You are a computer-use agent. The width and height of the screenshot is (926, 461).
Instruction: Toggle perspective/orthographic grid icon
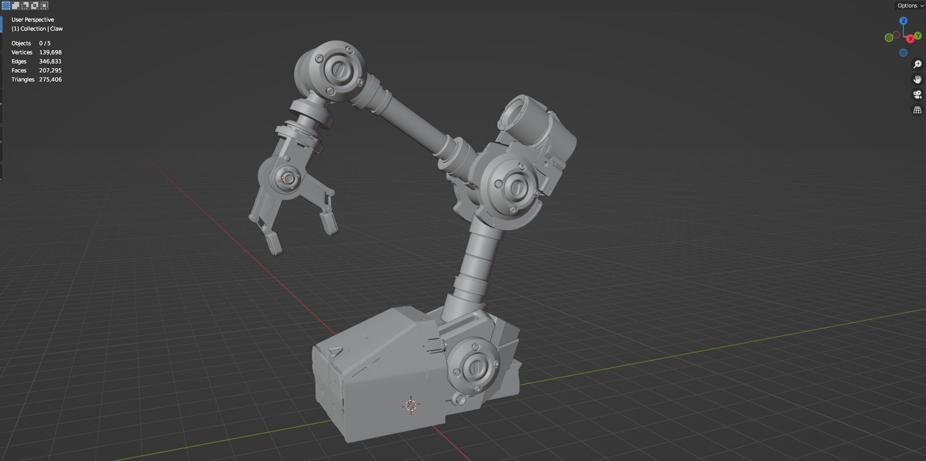[917, 110]
